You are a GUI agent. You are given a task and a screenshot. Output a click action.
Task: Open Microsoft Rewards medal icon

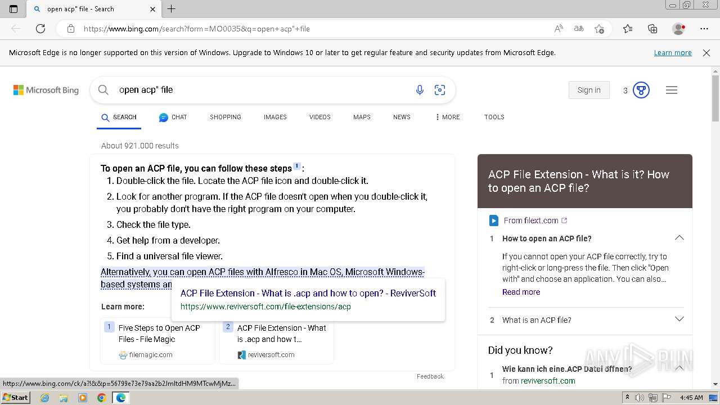coord(641,90)
